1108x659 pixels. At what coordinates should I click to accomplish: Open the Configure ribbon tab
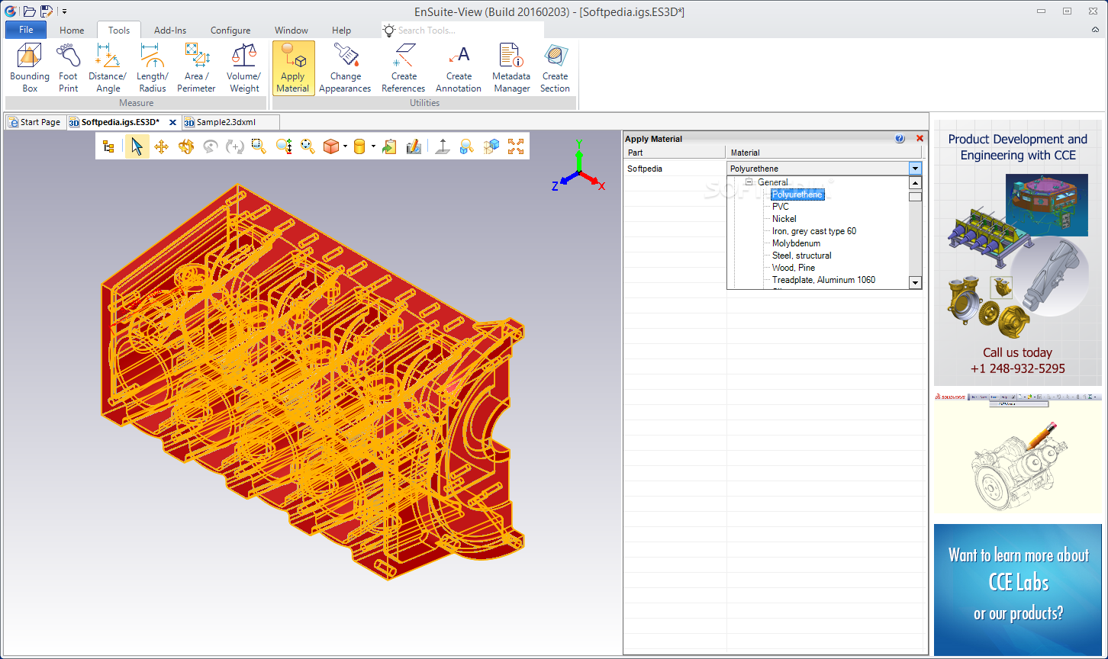(230, 31)
